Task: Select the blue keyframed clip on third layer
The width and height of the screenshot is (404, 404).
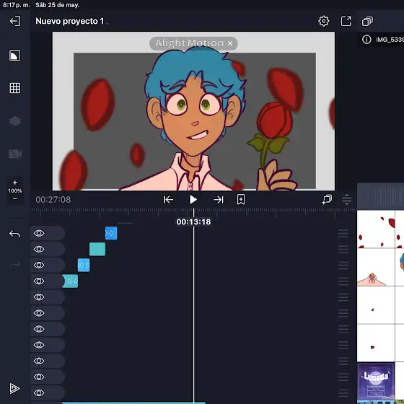Action: coord(84,265)
